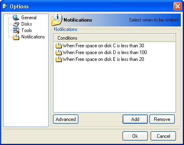Click the Notifications header folder info icon
Image resolution: width=184 pixels, height=145 pixels.
click(57, 20)
